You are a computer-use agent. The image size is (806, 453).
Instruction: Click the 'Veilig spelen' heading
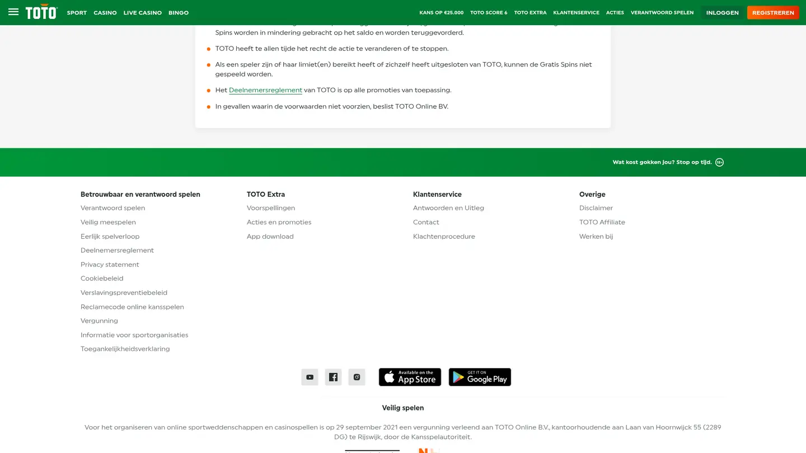(403, 408)
